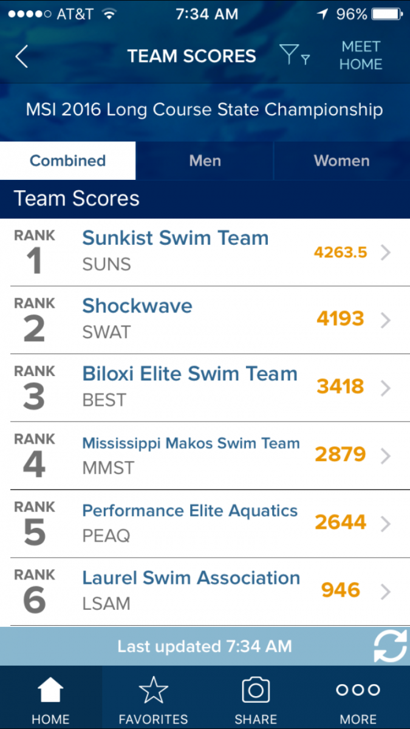This screenshot has width=410, height=729.
Task: Select Performance Elite Aquatics score 2644
Action: (340, 522)
